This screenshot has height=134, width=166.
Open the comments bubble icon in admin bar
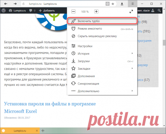click(31, 10)
